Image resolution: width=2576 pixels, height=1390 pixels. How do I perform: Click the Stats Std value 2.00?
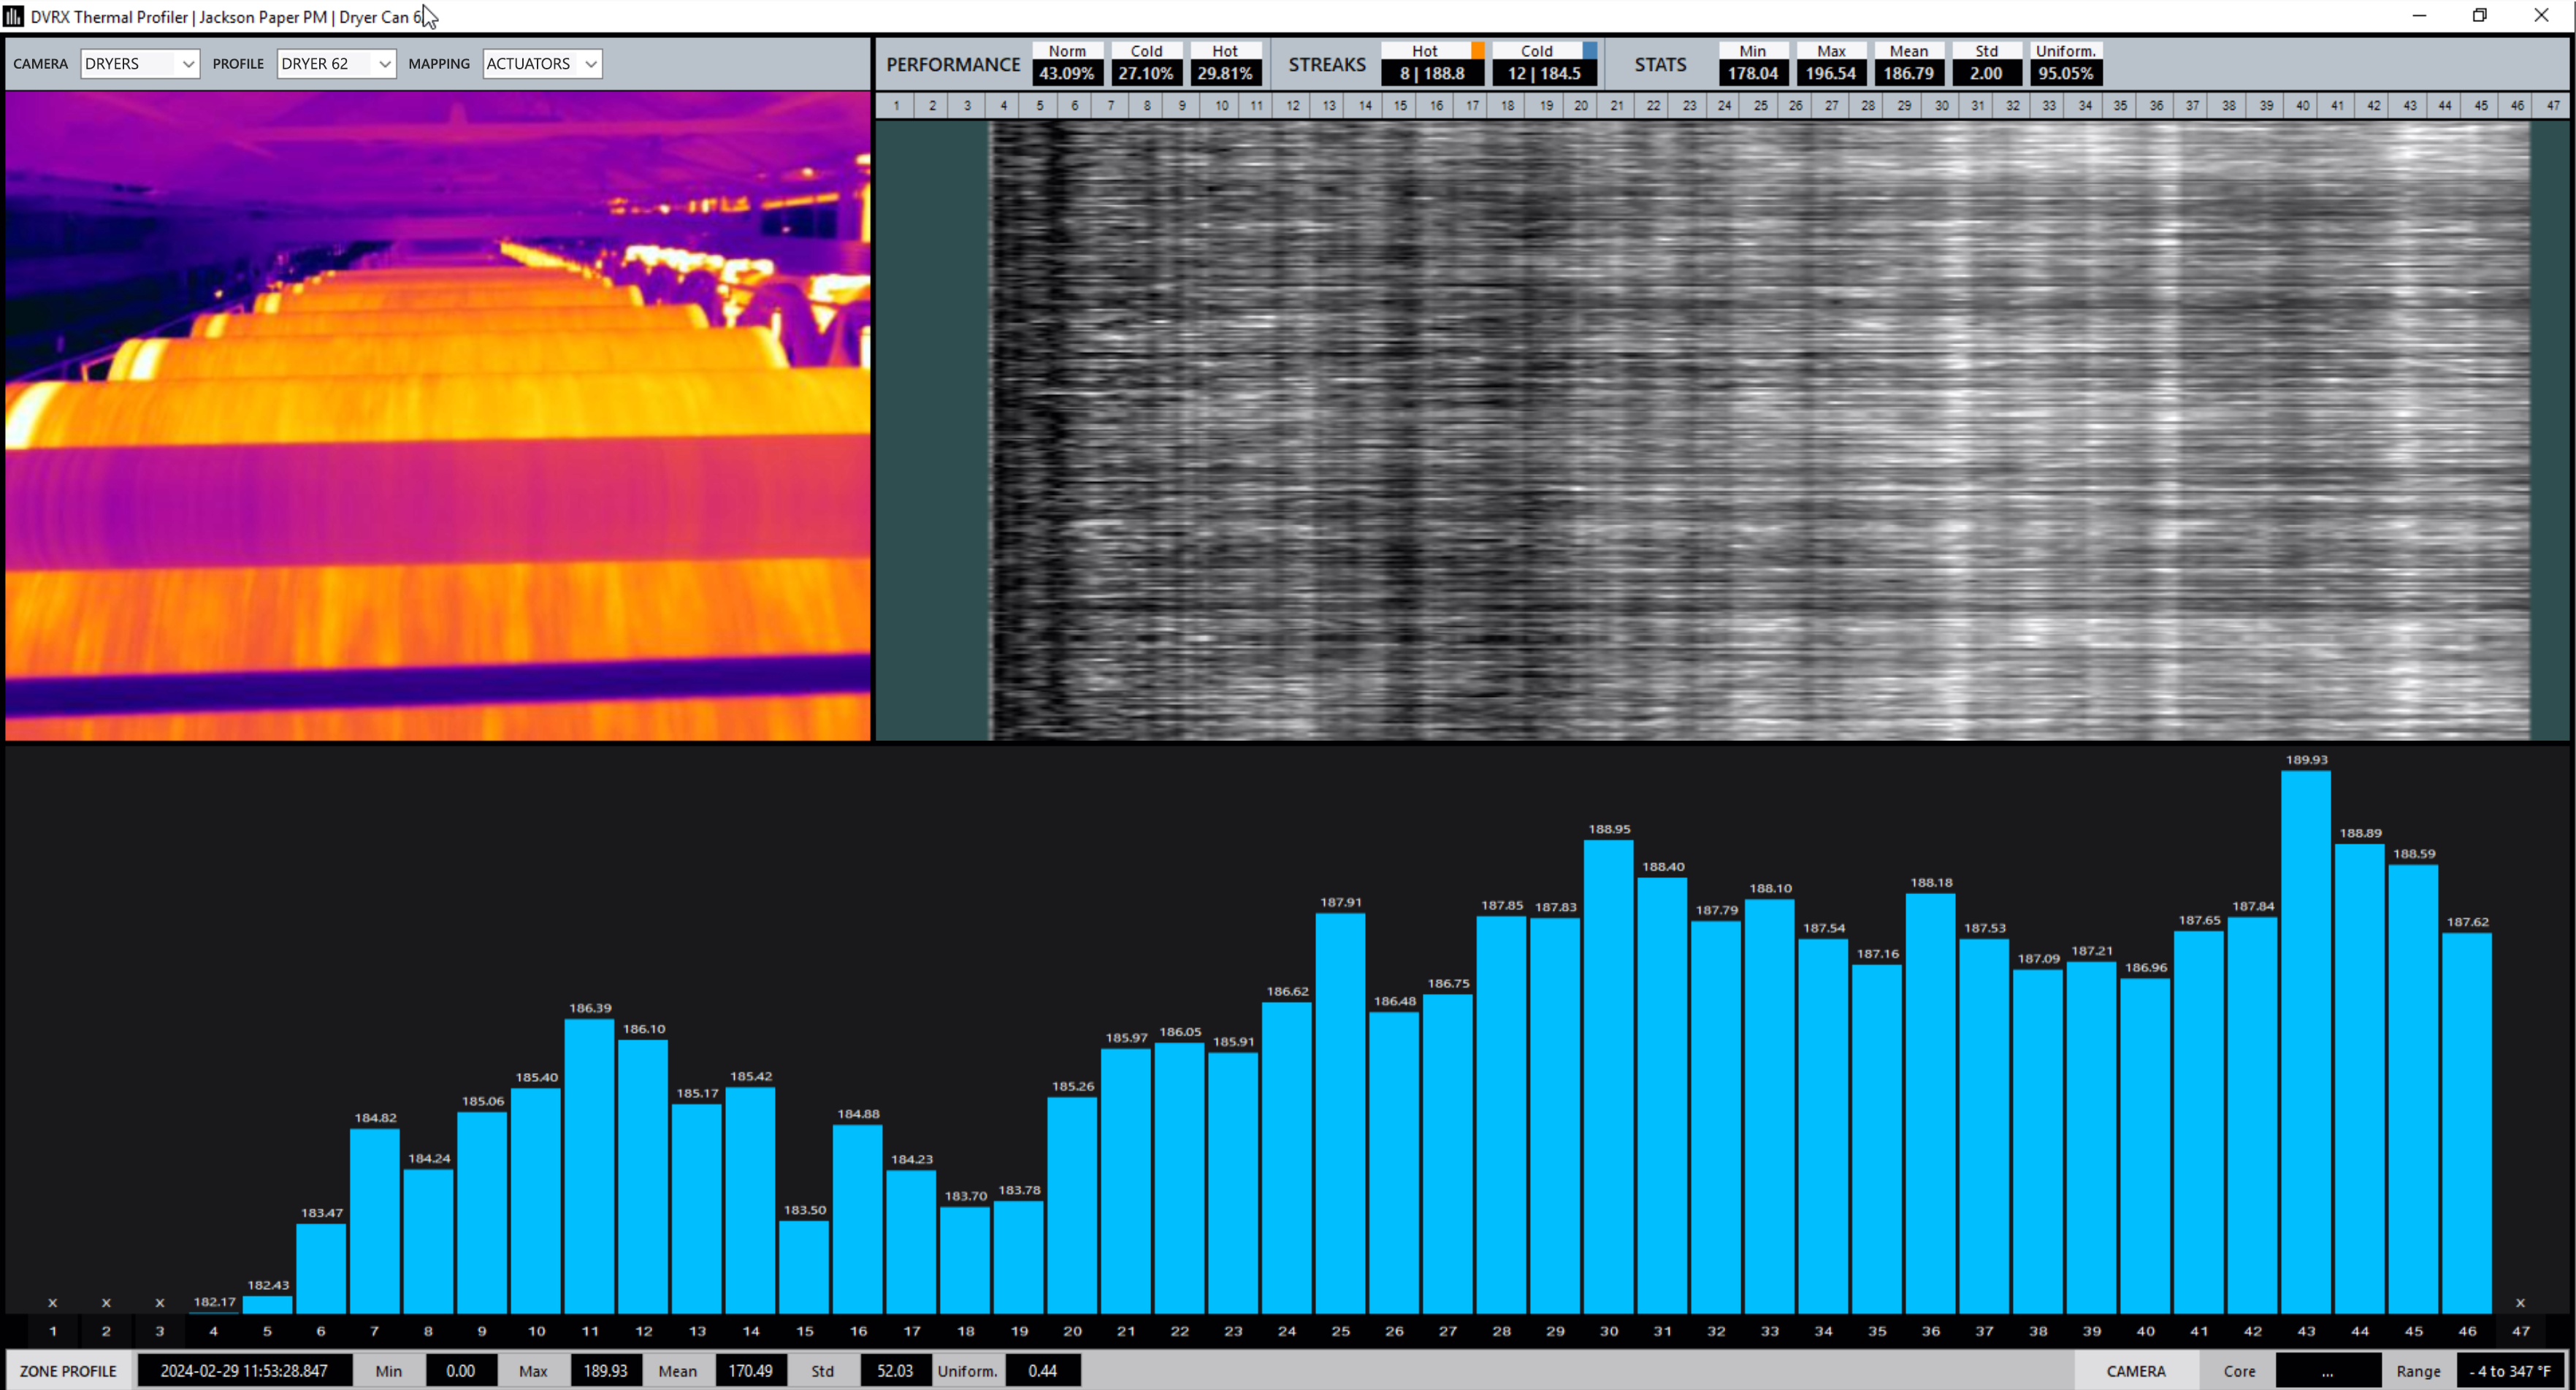coord(1986,73)
